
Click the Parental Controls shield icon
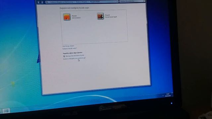[64, 56]
